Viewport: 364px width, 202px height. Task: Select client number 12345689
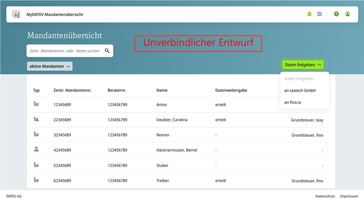pyautogui.click(x=62, y=104)
